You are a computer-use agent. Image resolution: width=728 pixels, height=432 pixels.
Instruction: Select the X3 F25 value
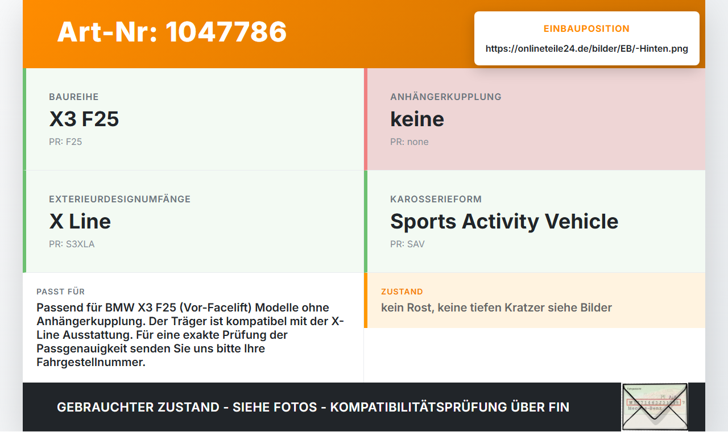(x=84, y=119)
